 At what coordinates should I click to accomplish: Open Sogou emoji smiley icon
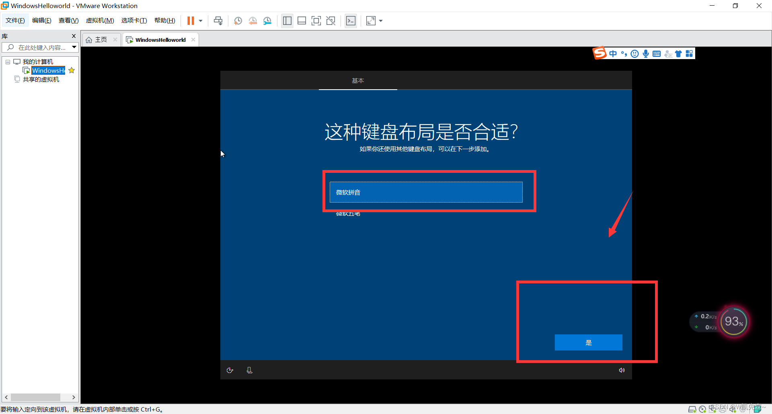click(x=634, y=54)
